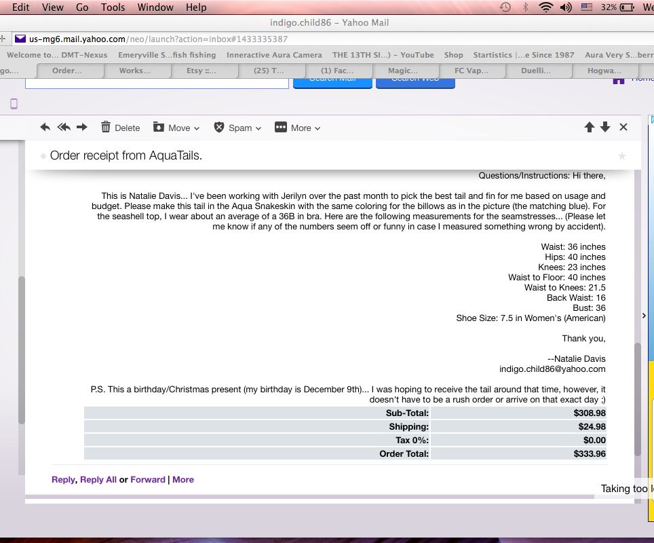Click the indigo.child86@yahoo.com email address
This screenshot has height=543, width=654.
click(552, 369)
